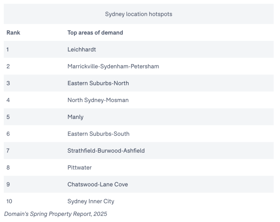Click rank number 10 cell
Image resolution: width=280 pixels, height=222 pixels.
click(x=9, y=201)
